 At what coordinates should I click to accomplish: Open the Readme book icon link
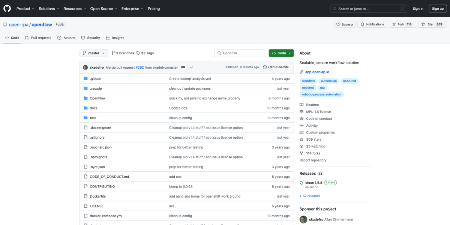(x=301, y=105)
